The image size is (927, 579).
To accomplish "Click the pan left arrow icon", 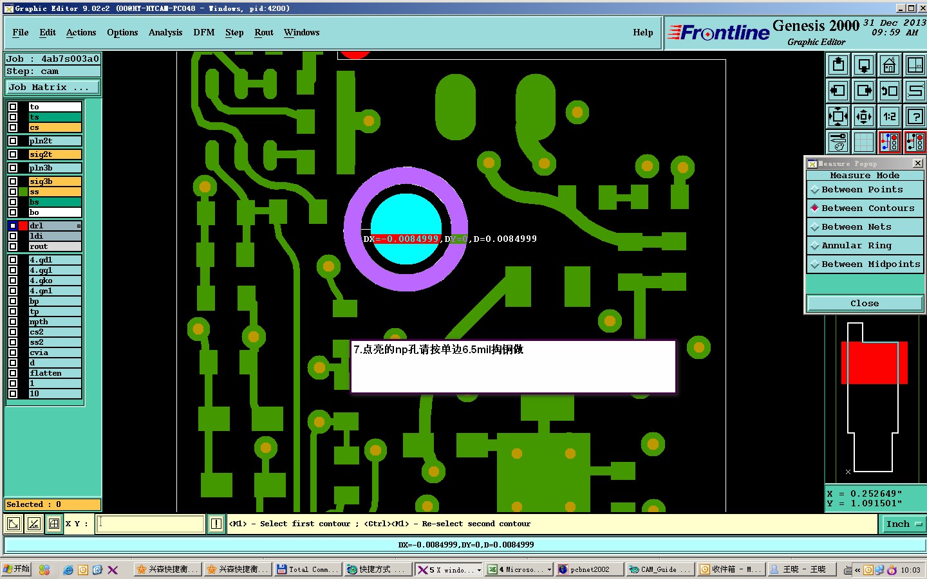I will coord(838,91).
